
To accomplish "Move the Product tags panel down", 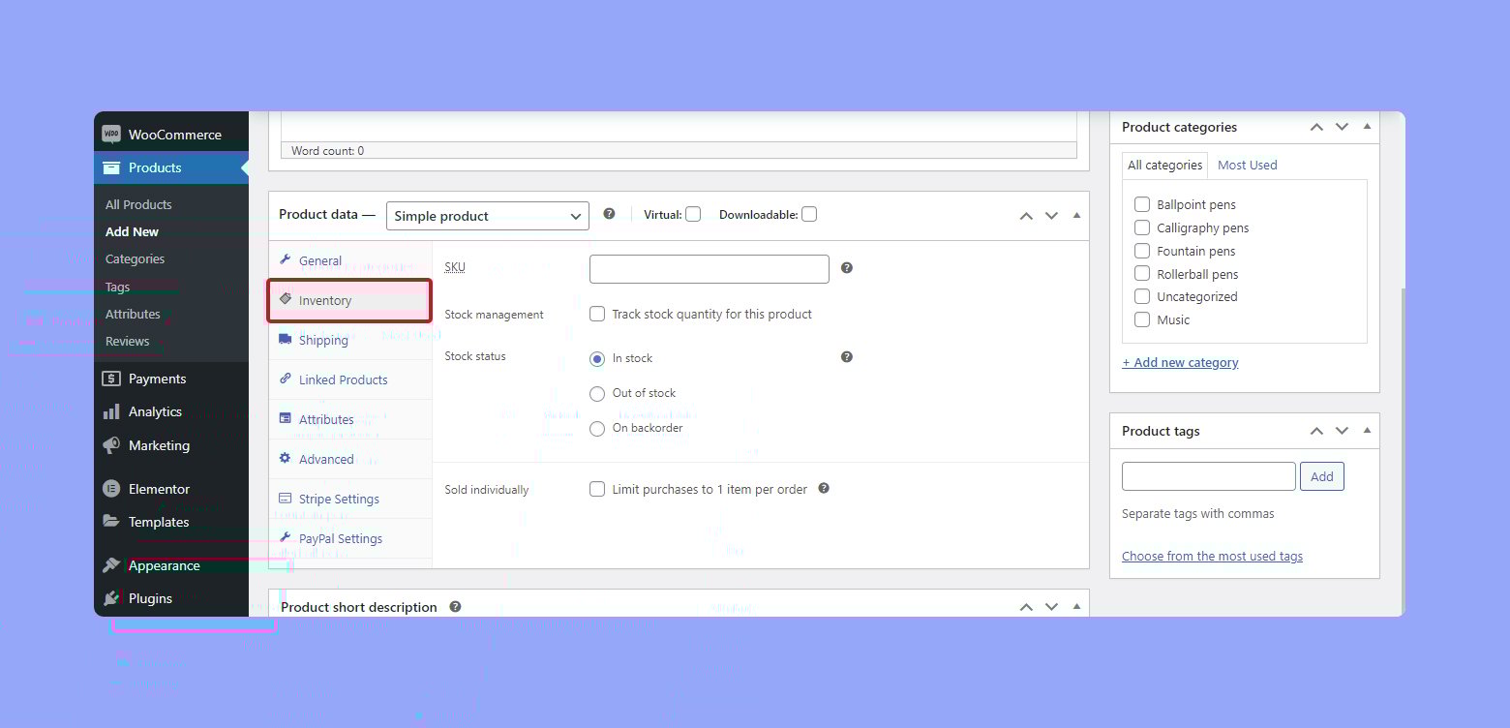I will (1342, 431).
